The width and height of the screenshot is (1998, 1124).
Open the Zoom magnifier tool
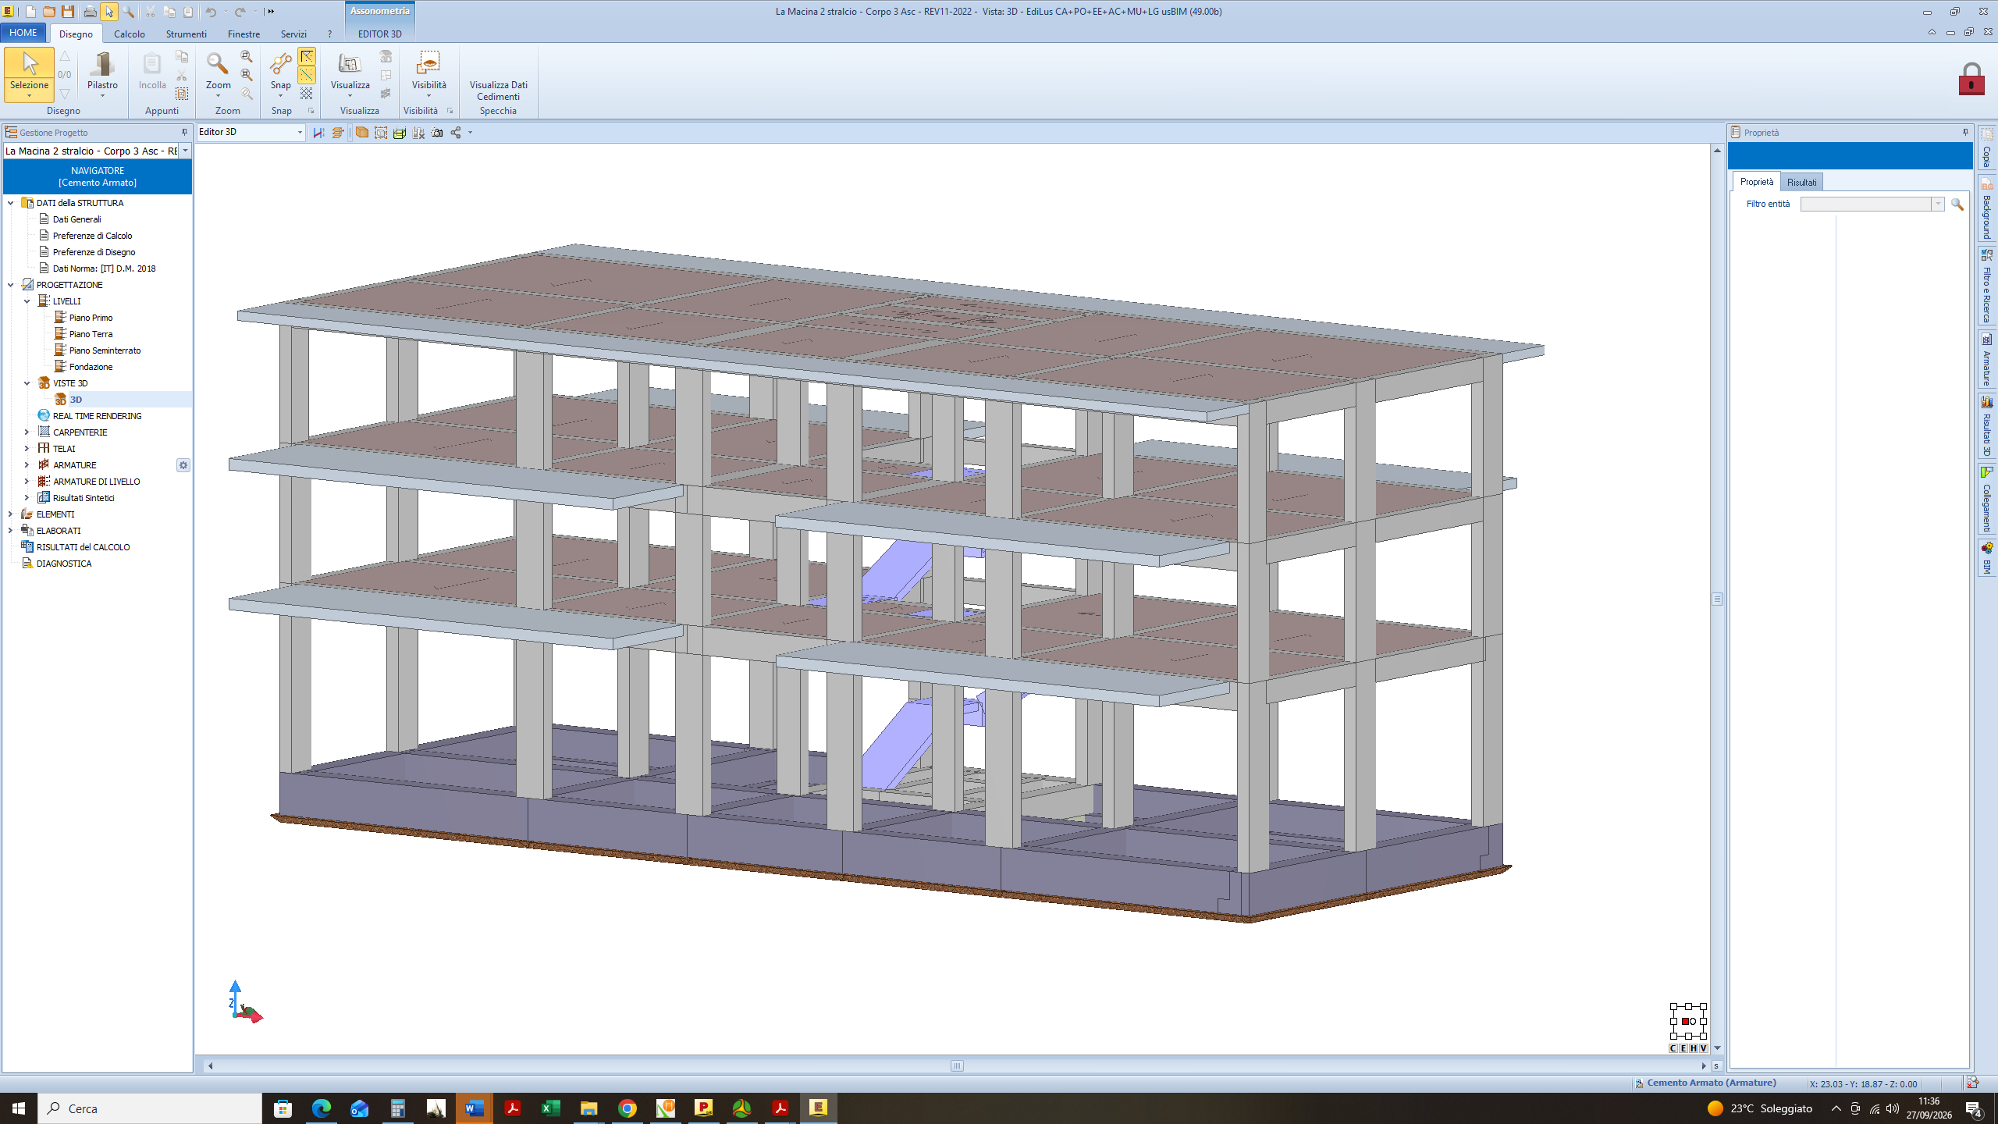tap(218, 73)
